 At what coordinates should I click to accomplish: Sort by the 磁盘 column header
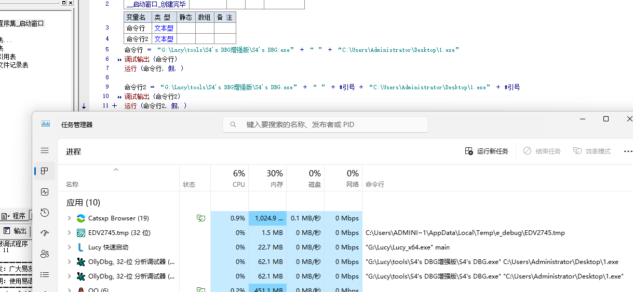[x=315, y=185]
